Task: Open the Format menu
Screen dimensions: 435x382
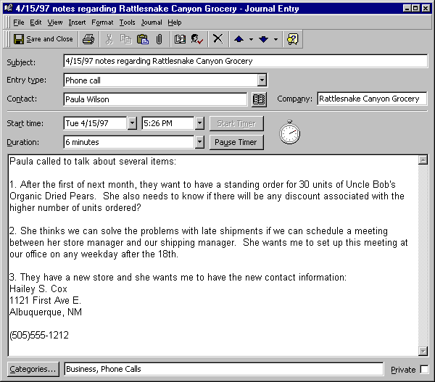Action: coord(102,22)
